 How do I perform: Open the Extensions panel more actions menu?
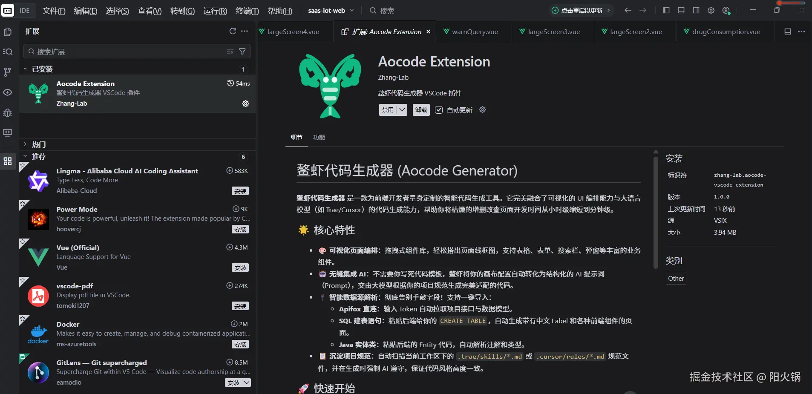245,31
